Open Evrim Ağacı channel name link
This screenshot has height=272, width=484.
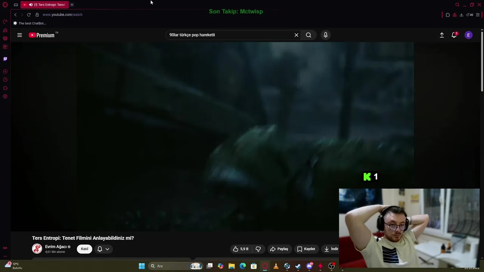coord(56,247)
